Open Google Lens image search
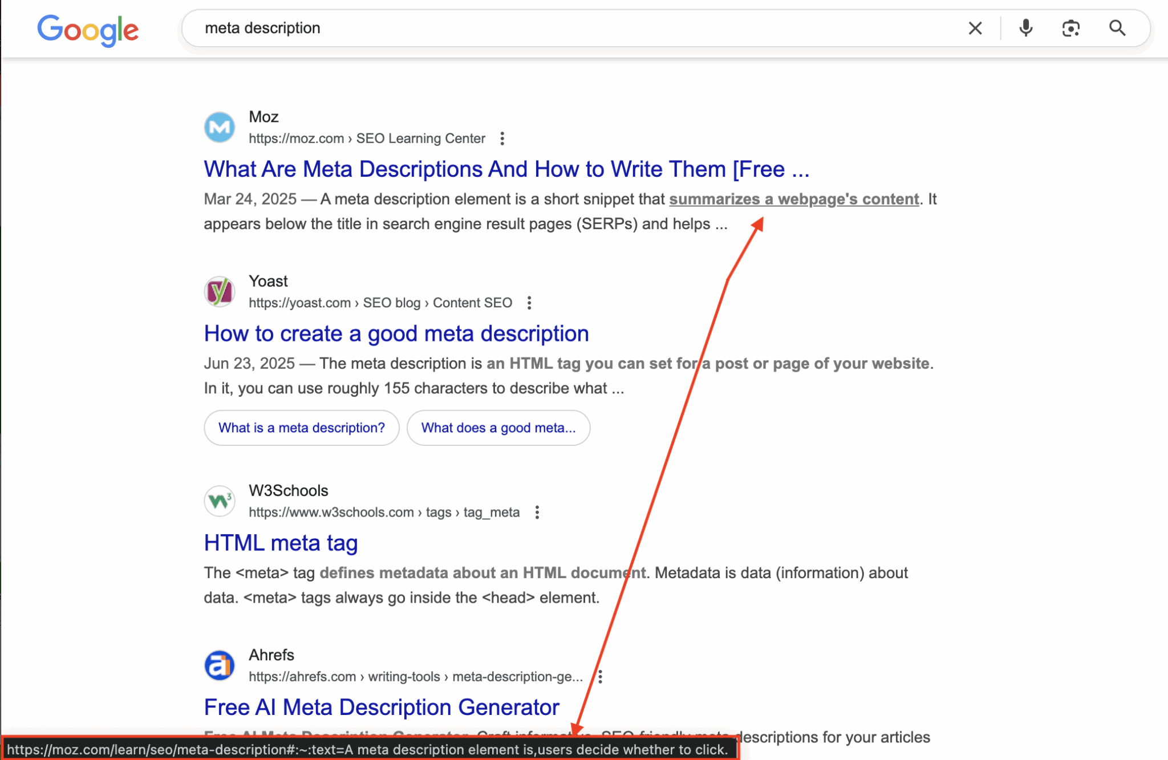The height and width of the screenshot is (760, 1168). [1070, 28]
